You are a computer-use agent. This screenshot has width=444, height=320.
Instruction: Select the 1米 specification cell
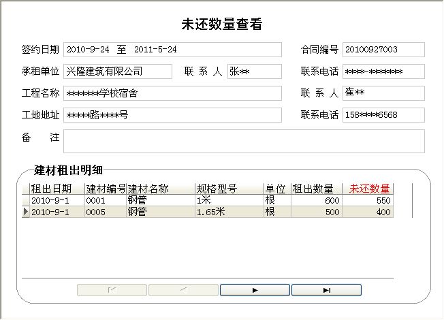(x=229, y=202)
